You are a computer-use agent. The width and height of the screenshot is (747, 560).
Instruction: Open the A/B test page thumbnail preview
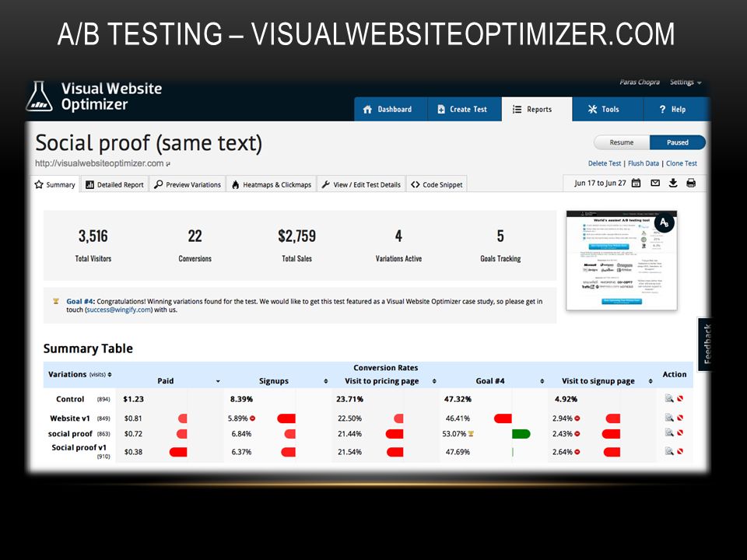[x=621, y=261]
